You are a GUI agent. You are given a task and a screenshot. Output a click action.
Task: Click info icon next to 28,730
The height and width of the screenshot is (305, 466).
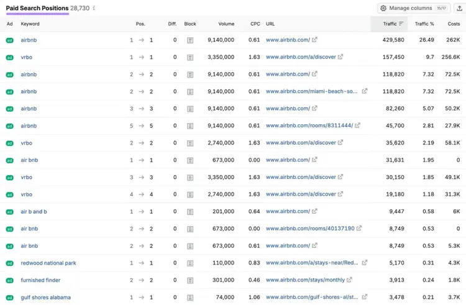pos(94,8)
